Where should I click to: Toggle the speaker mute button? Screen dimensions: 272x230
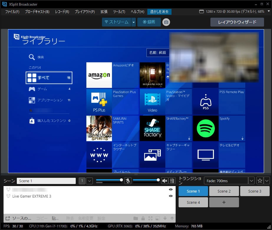coord(164,181)
